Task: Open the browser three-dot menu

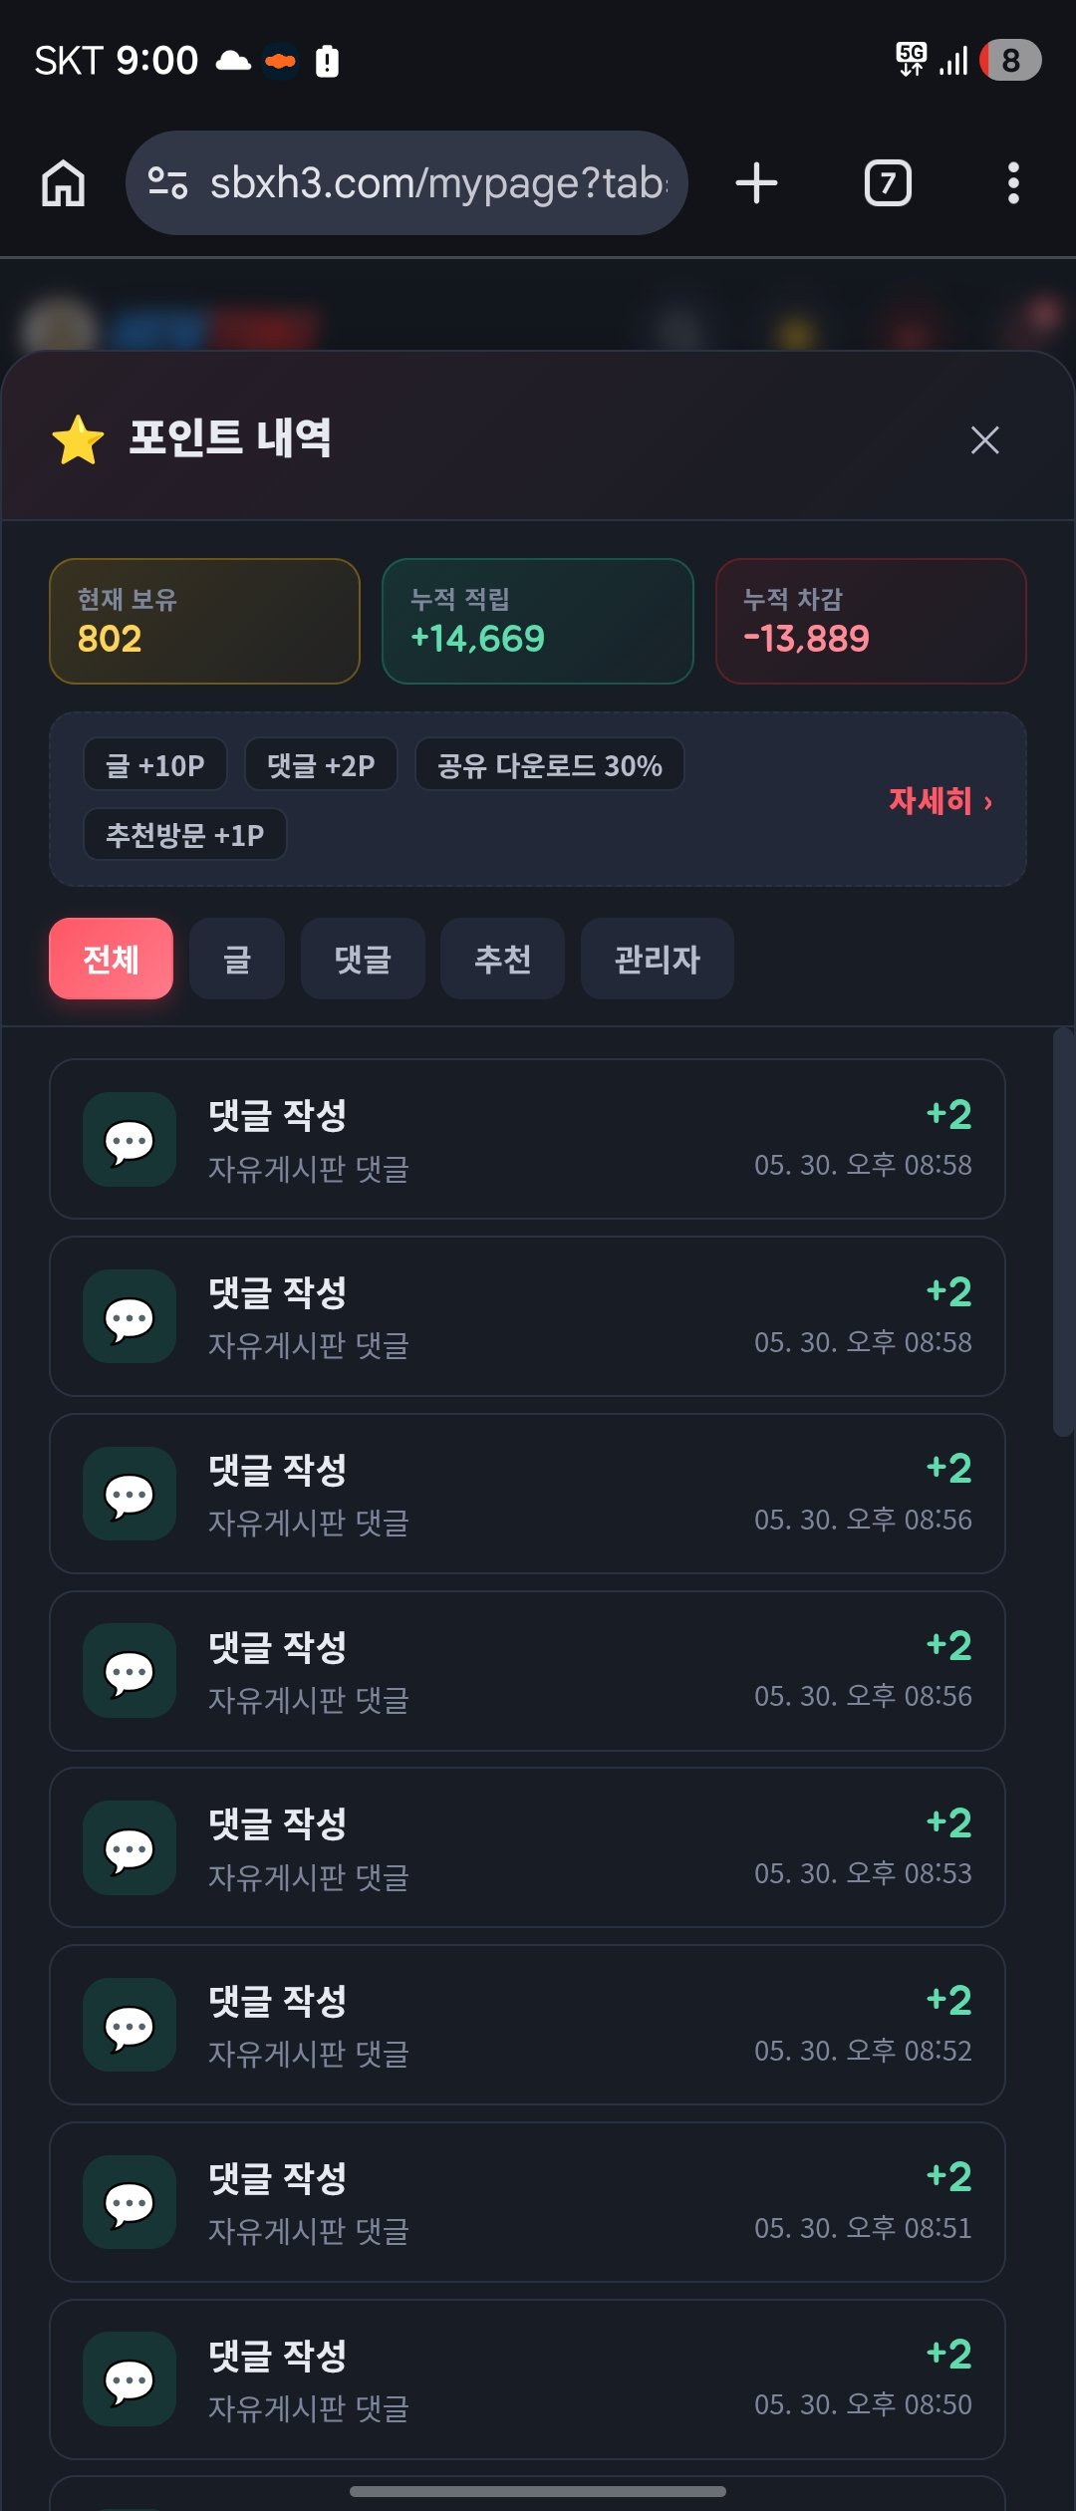Action: pyautogui.click(x=1013, y=183)
